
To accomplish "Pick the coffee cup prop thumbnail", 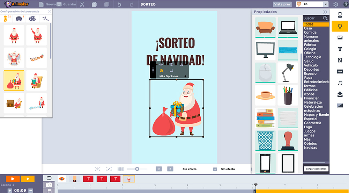I will (x=265, y=95).
